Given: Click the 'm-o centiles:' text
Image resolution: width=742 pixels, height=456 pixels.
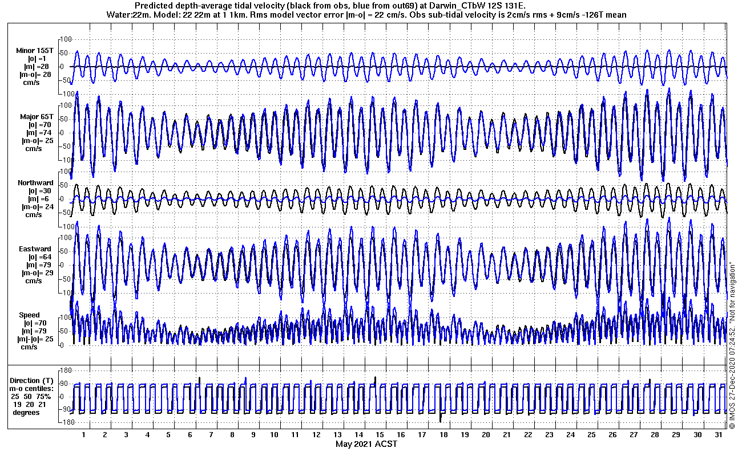Looking at the screenshot, I should (x=31, y=389).
